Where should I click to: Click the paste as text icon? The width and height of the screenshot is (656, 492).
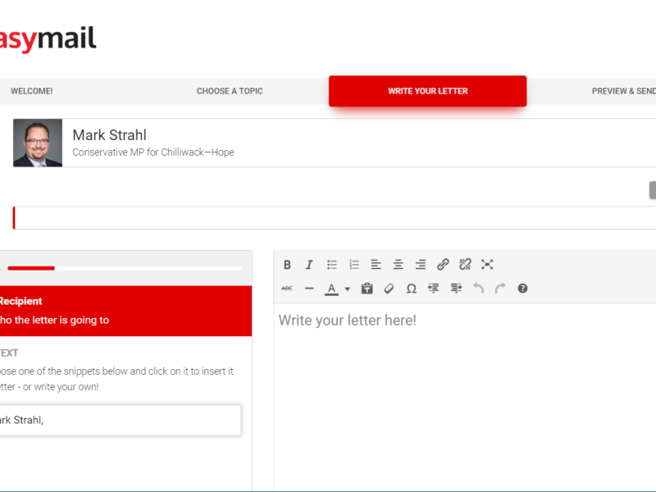tap(367, 289)
